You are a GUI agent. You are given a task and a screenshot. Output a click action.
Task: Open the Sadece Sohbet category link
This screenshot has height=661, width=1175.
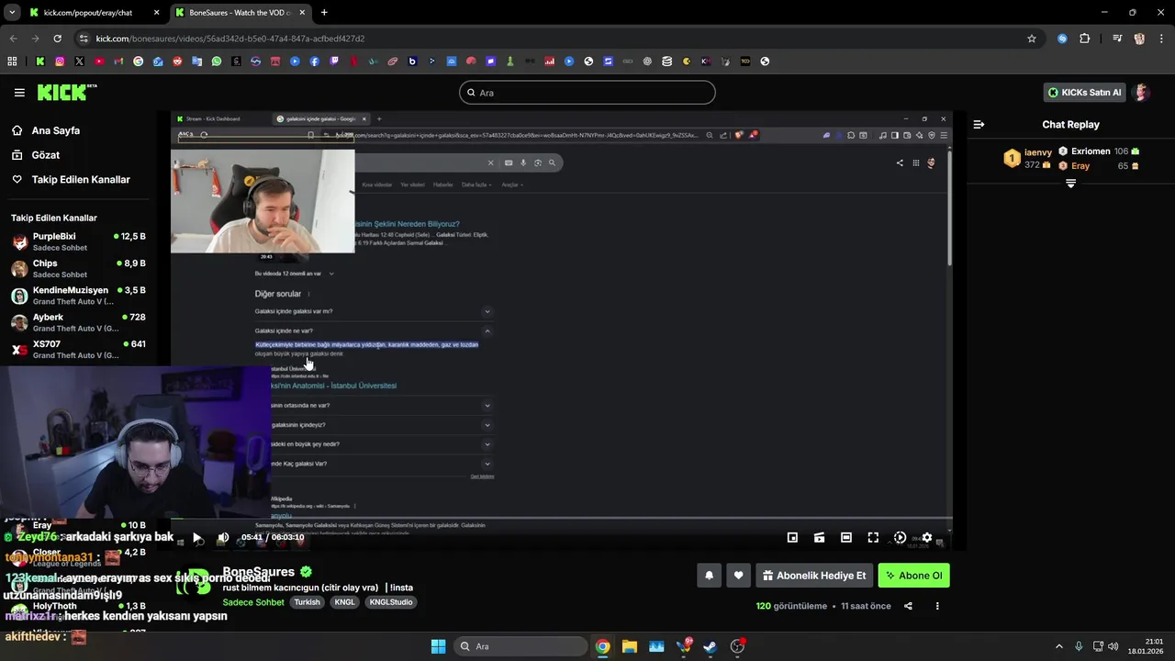253,602
